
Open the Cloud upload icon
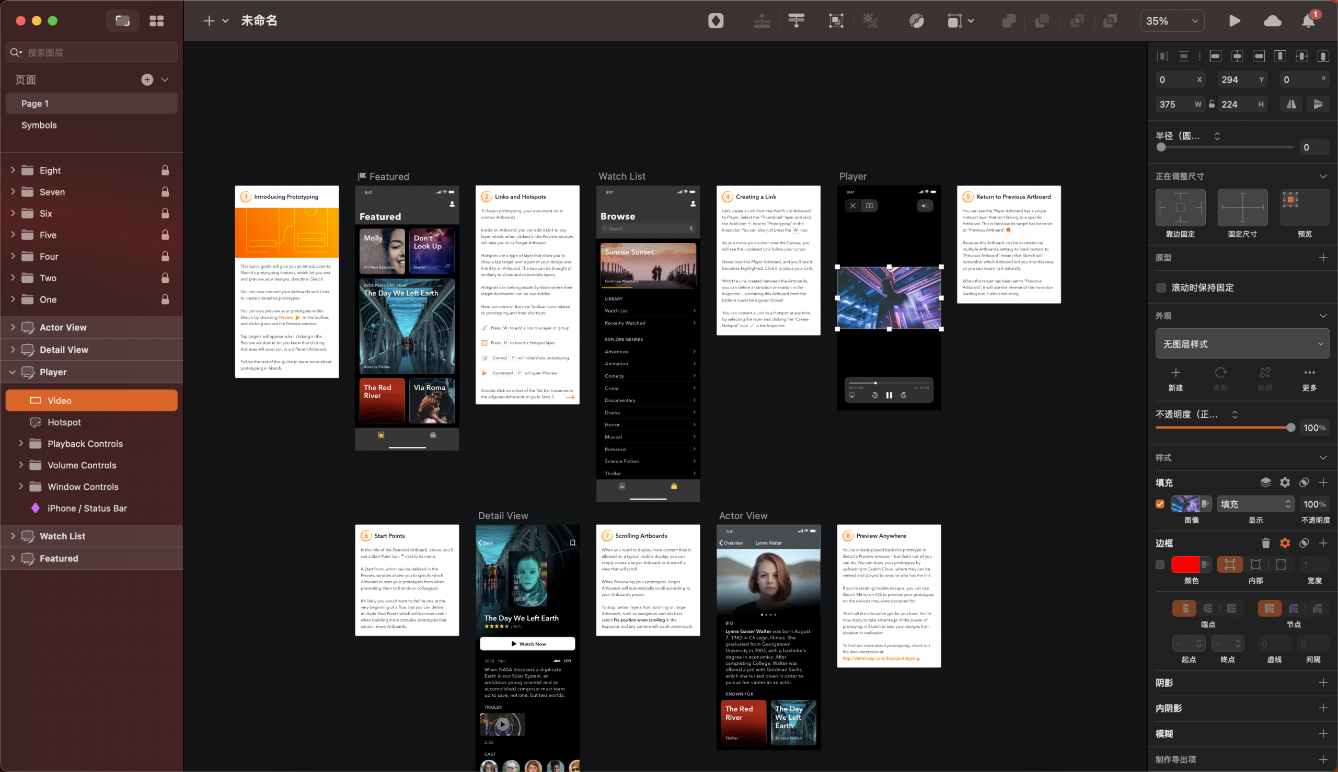click(x=1272, y=21)
